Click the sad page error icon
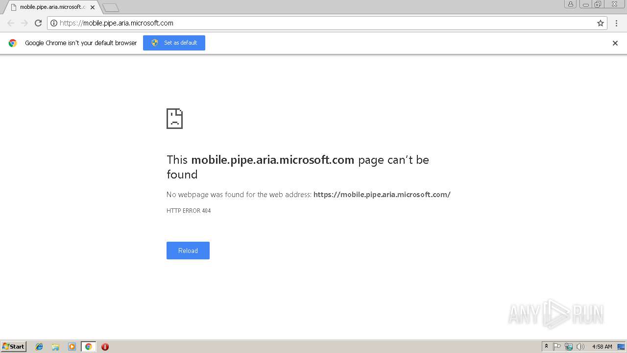The height and width of the screenshot is (353, 627). [x=175, y=119]
